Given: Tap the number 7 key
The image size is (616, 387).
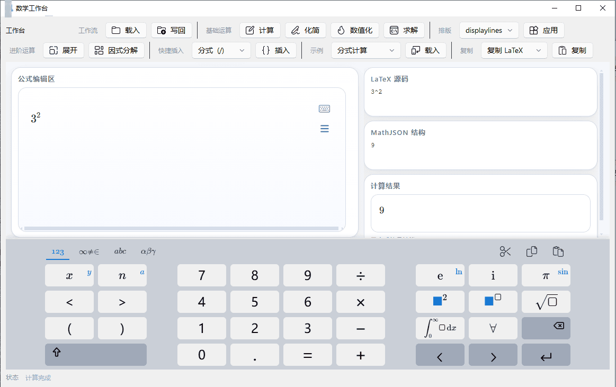Looking at the screenshot, I should click(201, 275).
